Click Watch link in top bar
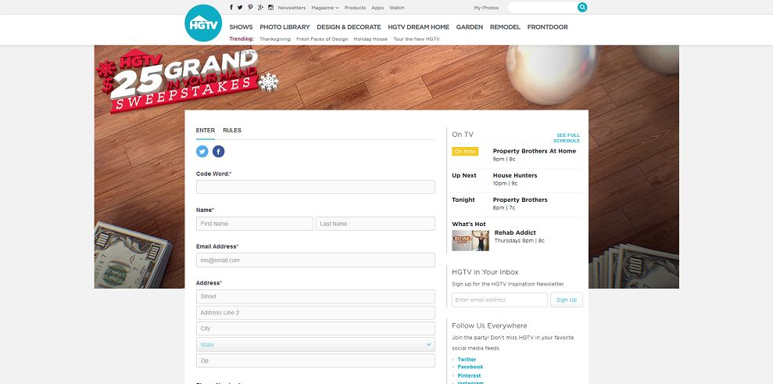The image size is (773, 384). [397, 8]
